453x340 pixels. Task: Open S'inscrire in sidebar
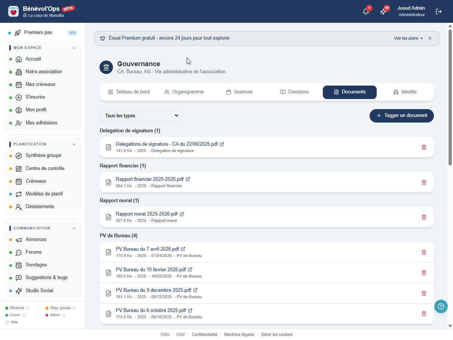[43, 97]
